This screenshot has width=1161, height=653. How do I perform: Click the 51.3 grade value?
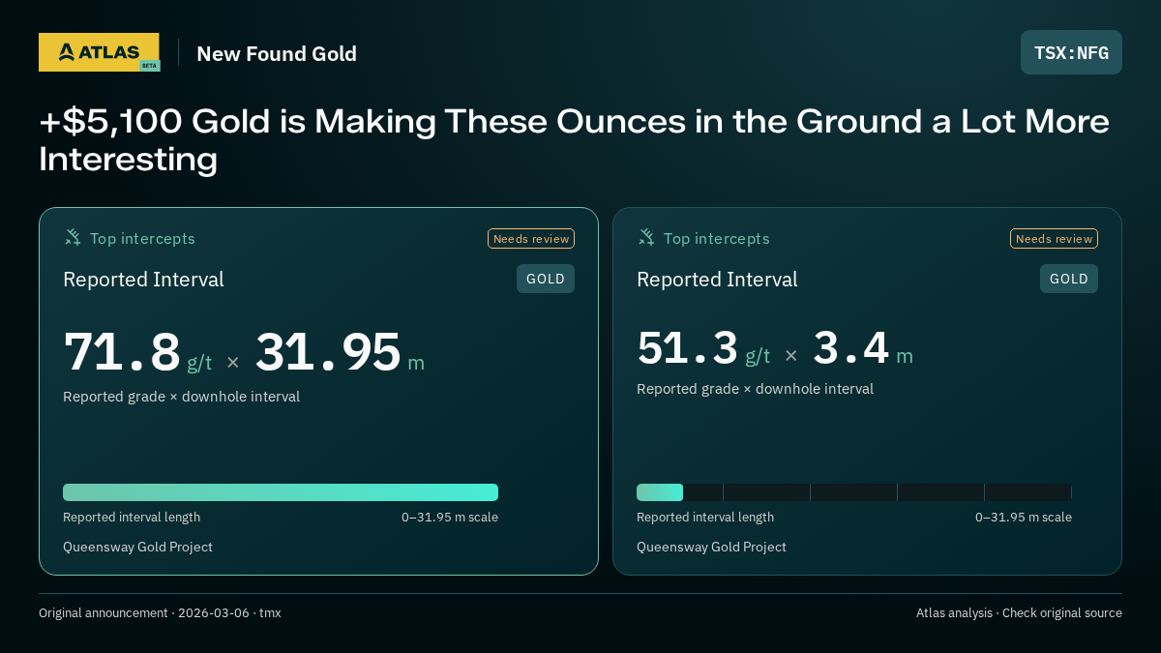[x=688, y=348]
